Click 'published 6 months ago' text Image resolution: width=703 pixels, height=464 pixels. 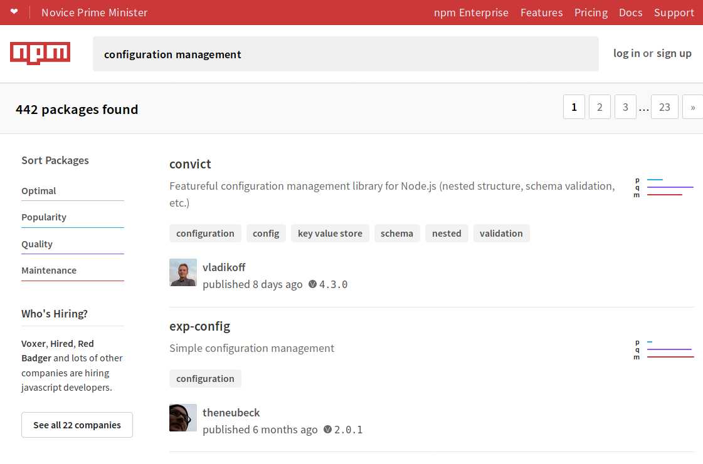click(x=260, y=430)
